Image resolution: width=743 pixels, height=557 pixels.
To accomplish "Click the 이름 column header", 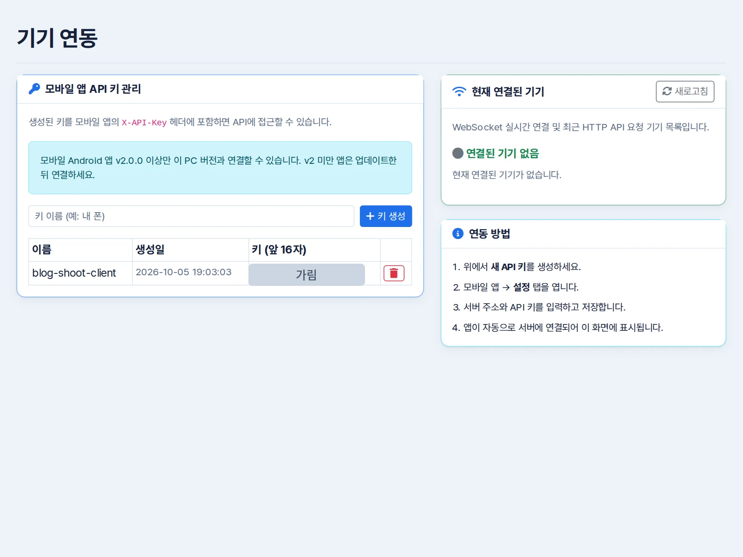I will click(x=80, y=250).
